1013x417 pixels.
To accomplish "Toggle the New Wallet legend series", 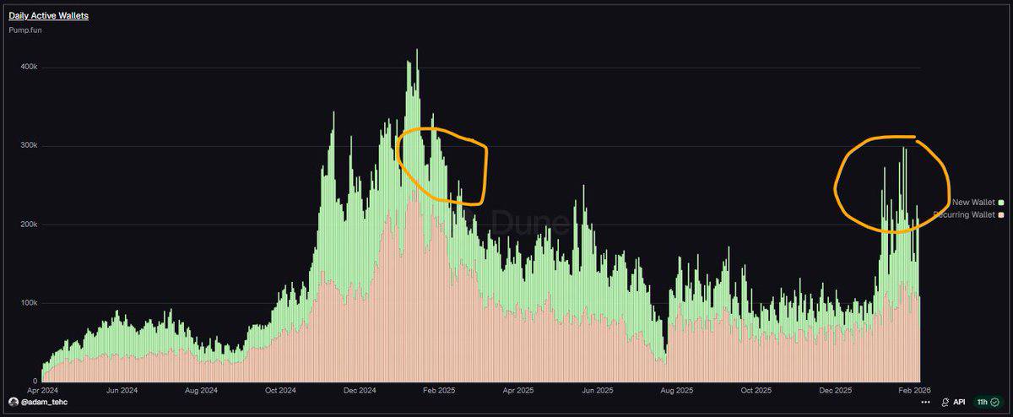I will tap(972, 203).
